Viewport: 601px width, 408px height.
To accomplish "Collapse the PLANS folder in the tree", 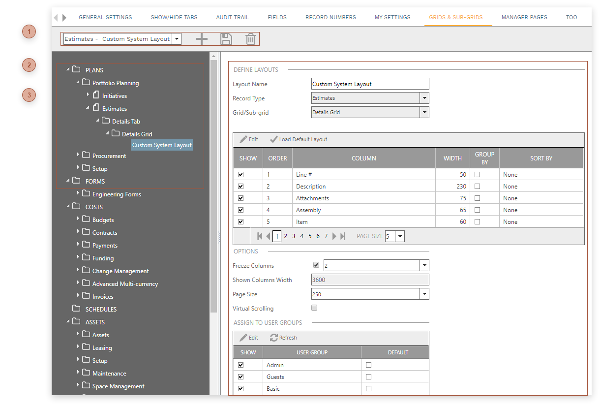I will click(x=68, y=70).
